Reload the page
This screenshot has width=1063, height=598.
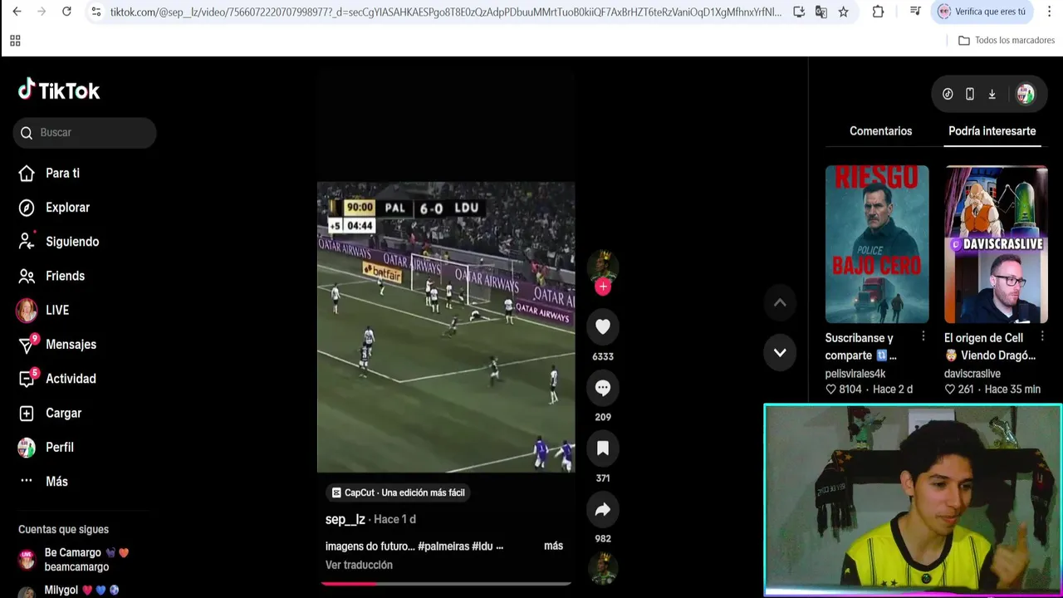tap(66, 12)
